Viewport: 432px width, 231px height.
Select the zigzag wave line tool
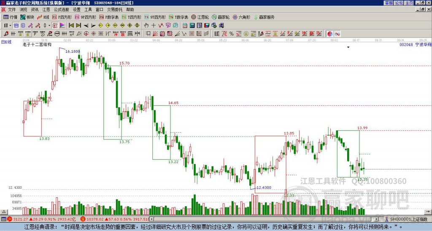[184, 34]
